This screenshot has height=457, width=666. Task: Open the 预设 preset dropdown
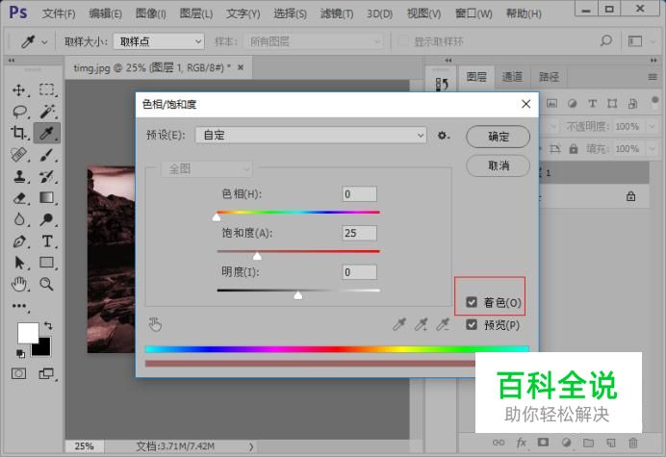pyautogui.click(x=311, y=135)
